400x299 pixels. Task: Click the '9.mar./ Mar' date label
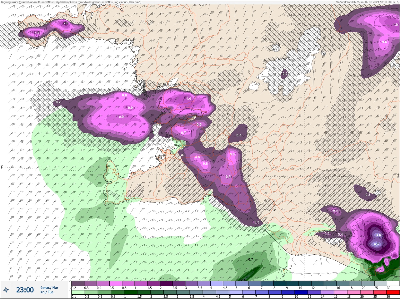click(49, 287)
